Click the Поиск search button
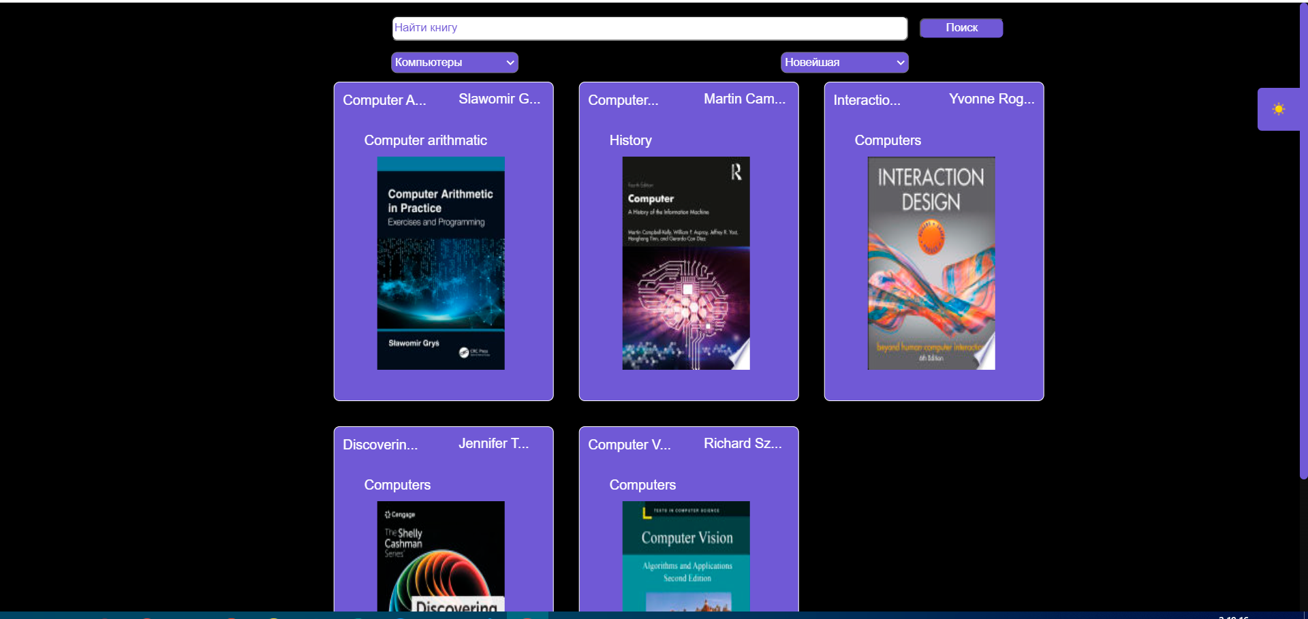The image size is (1308, 619). click(961, 28)
